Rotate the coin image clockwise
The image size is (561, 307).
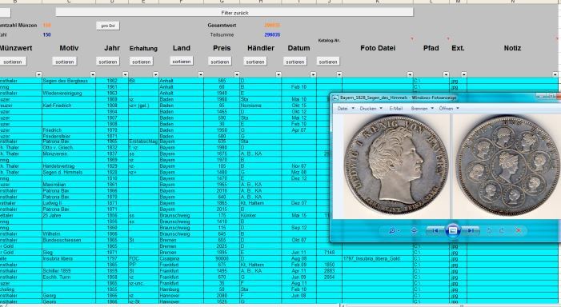(502, 231)
